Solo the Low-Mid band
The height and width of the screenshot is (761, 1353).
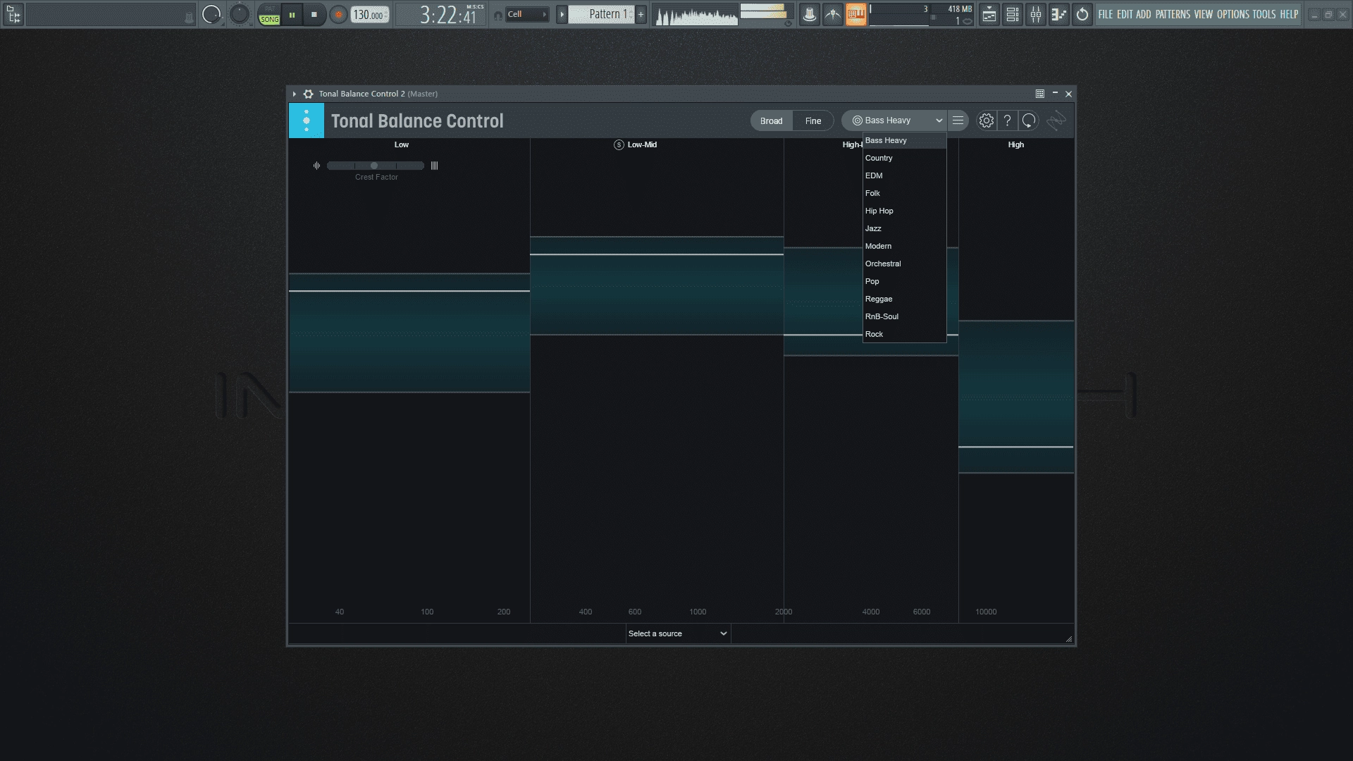pos(619,144)
